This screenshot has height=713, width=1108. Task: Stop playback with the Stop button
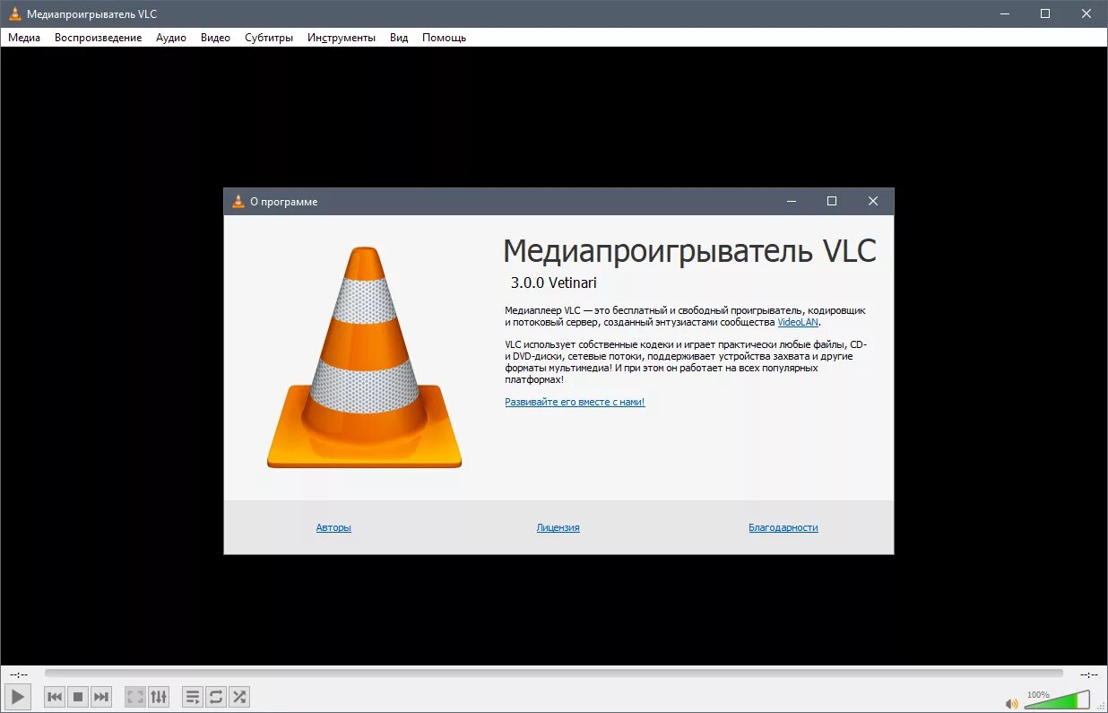pyautogui.click(x=78, y=696)
